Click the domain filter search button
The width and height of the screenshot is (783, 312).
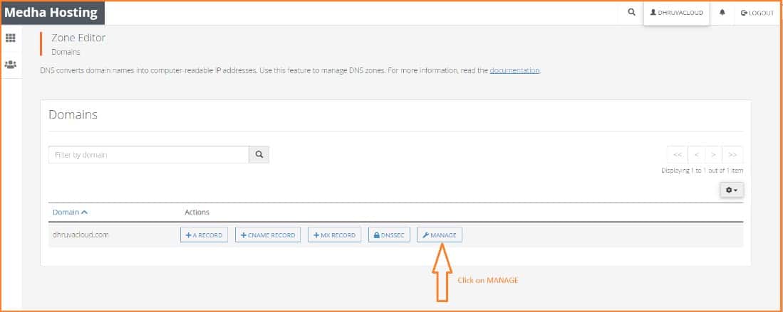[x=259, y=154]
